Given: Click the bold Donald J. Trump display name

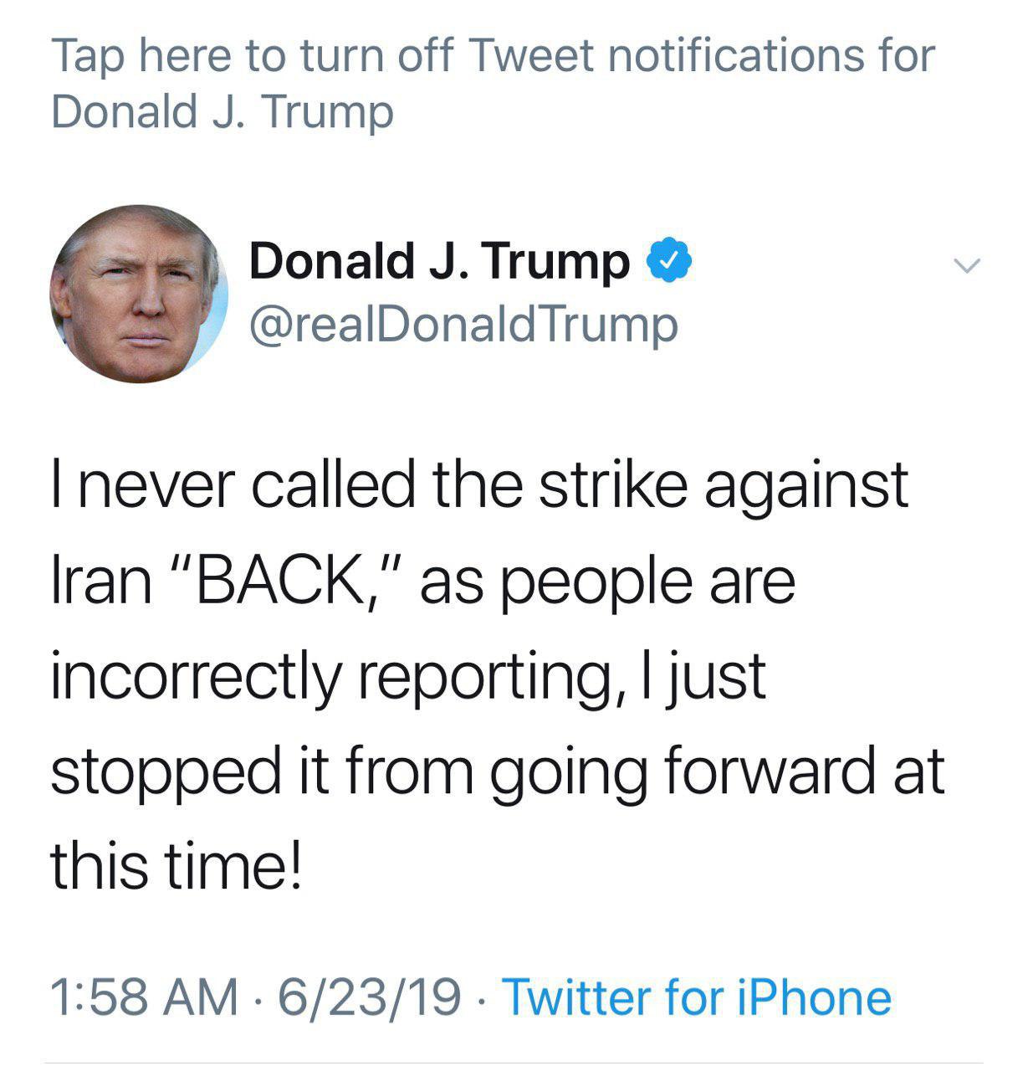Looking at the screenshot, I should [439, 260].
